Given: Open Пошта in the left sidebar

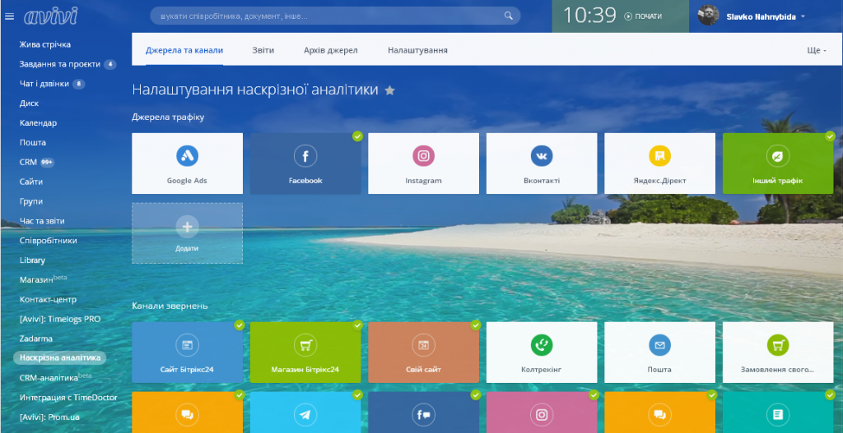Looking at the screenshot, I should pyautogui.click(x=33, y=143).
